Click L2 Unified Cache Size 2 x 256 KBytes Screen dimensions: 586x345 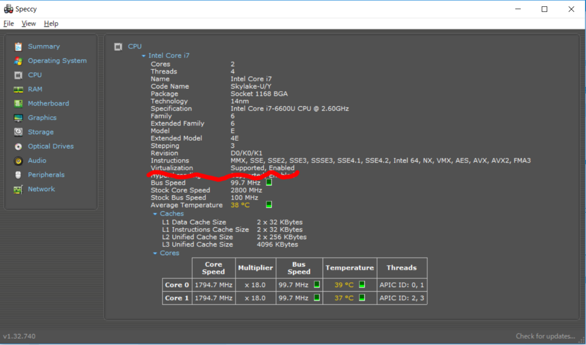coord(282,237)
